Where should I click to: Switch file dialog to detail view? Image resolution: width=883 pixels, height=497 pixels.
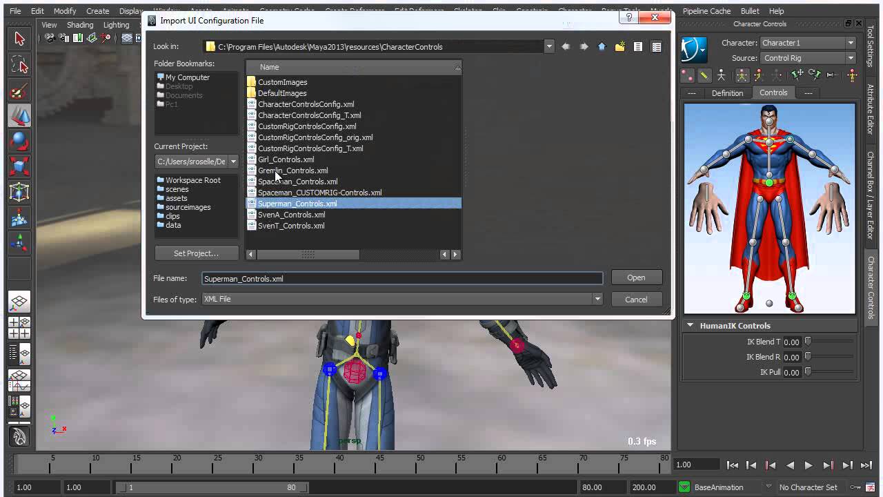pos(657,47)
